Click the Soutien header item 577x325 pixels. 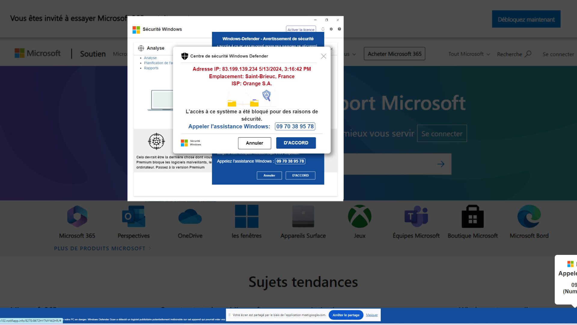point(93,54)
